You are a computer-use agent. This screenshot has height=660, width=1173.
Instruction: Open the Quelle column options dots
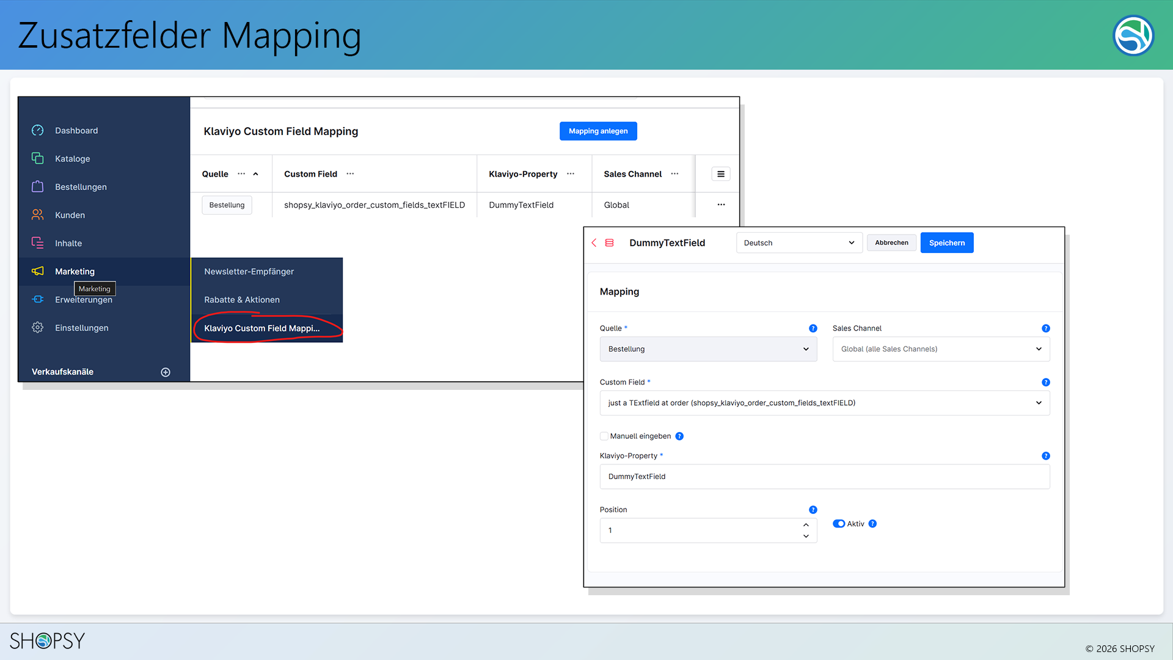(241, 174)
